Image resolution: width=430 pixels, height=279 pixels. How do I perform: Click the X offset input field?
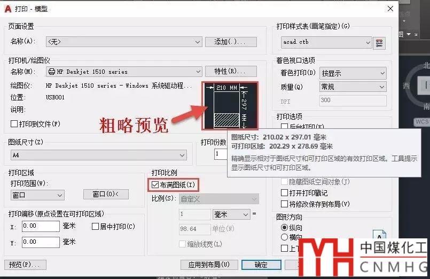tap(41, 226)
